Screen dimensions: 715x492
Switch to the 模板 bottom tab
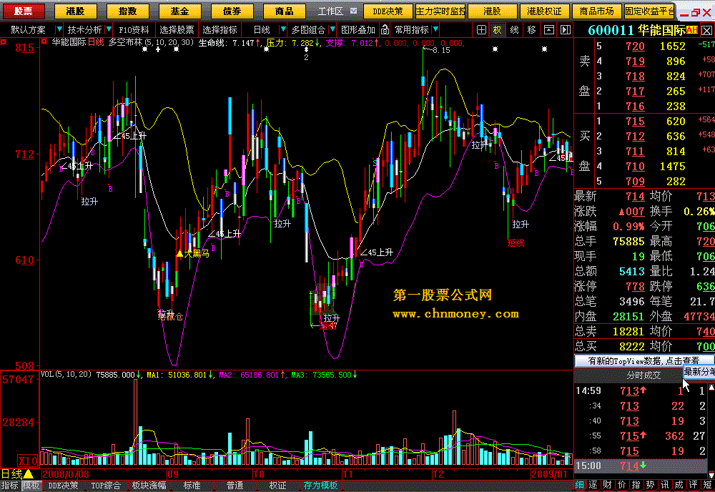(31, 486)
